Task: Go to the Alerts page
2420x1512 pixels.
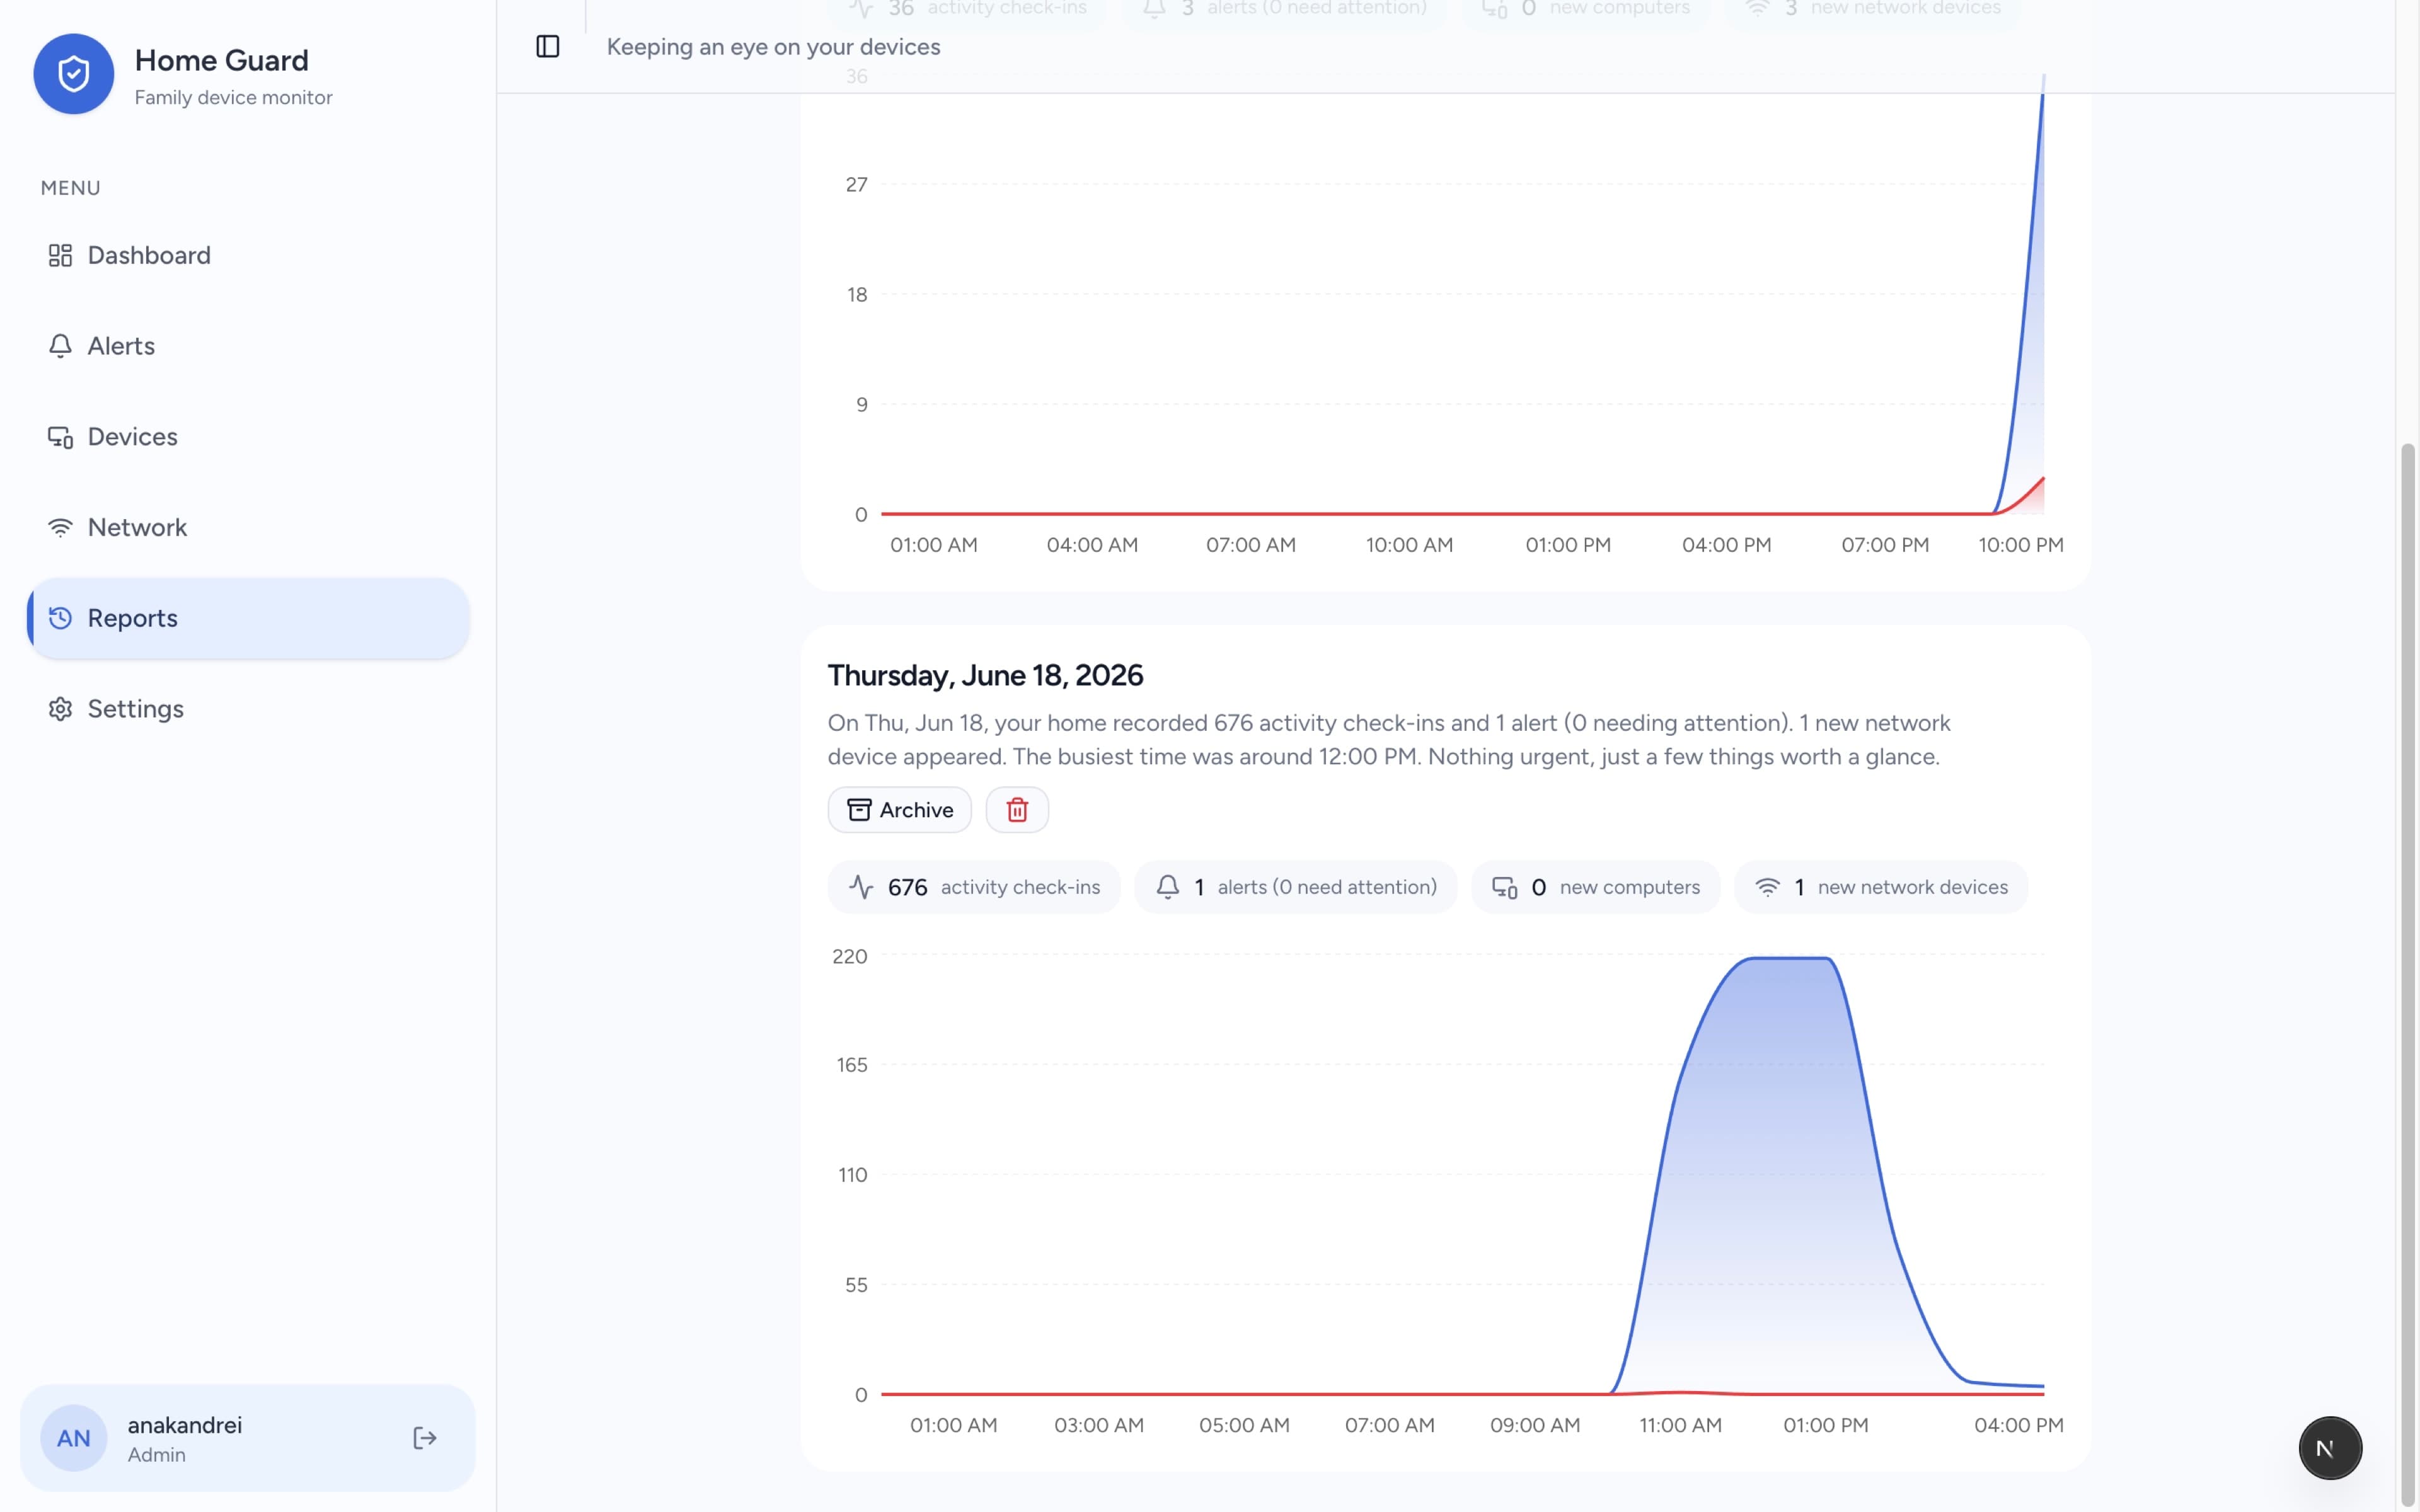Action: pyautogui.click(x=248, y=346)
